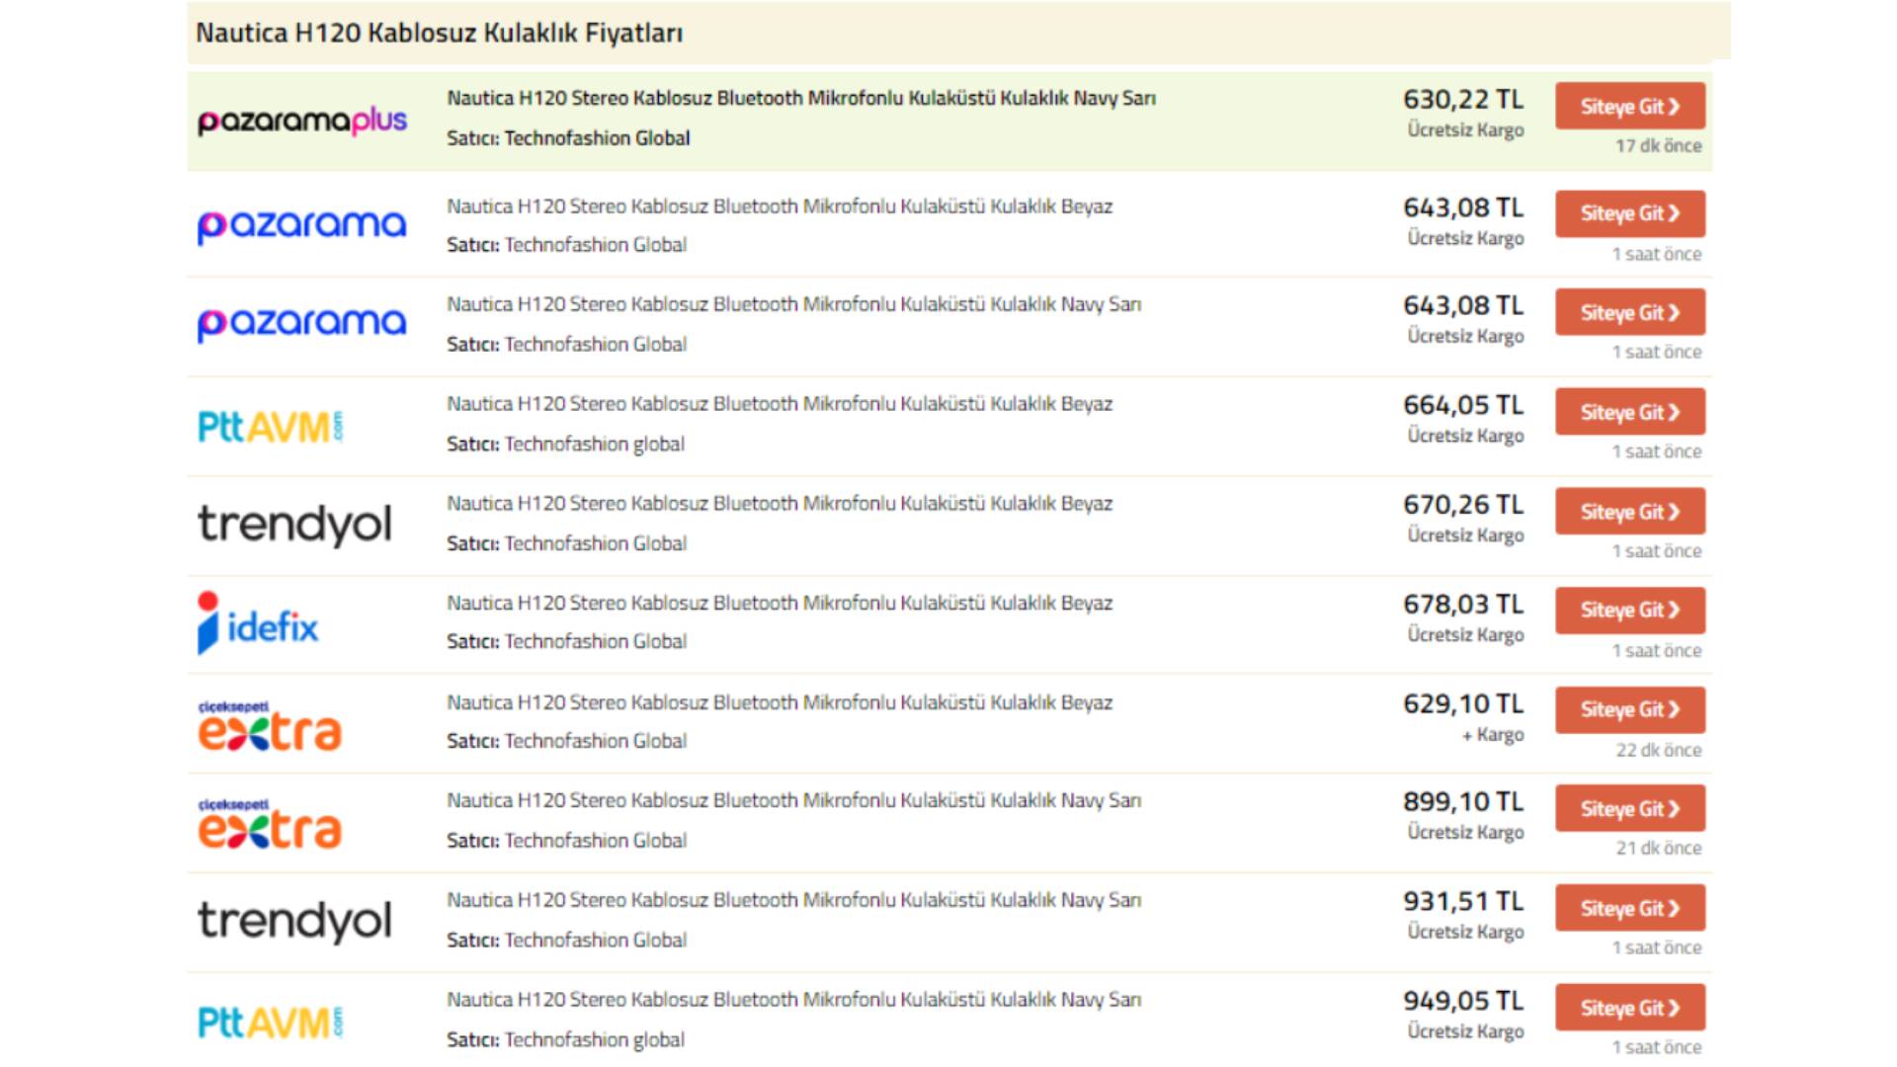The image size is (1897, 1067).
Task: Click the trendyol logo in the 931,51 TL row
Action: pyautogui.click(x=294, y=921)
